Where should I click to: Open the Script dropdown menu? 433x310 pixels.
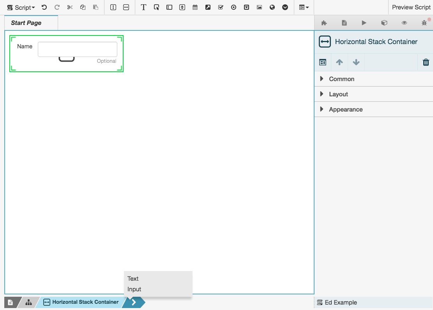coord(21,7)
